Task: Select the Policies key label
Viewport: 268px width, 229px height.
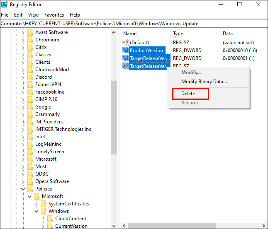Action: [x=44, y=189]
